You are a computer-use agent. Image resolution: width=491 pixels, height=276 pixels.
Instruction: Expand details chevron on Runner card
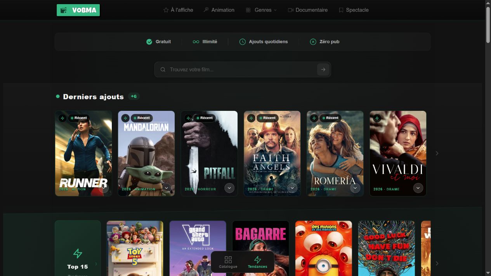[x=104, y=188]
